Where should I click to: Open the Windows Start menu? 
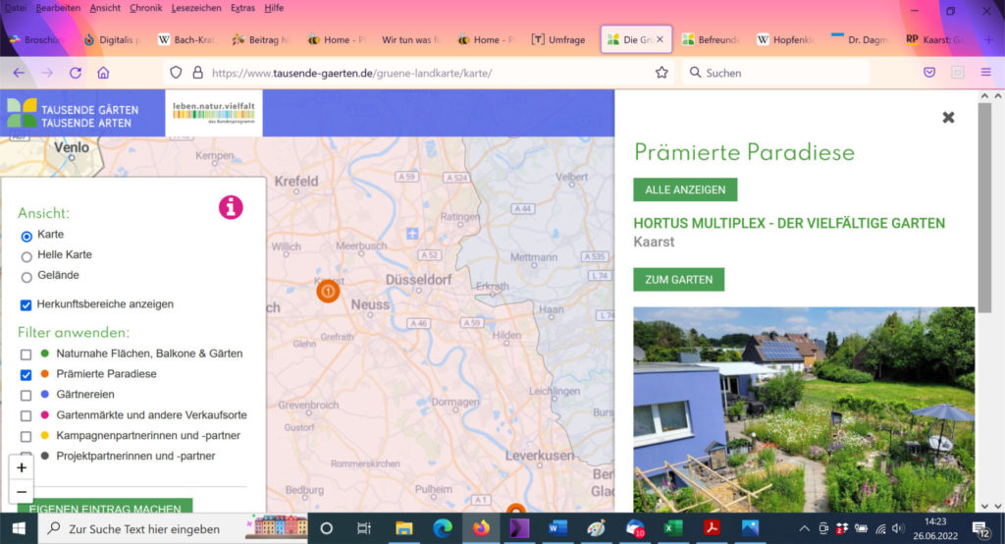[x=19, y=528]
